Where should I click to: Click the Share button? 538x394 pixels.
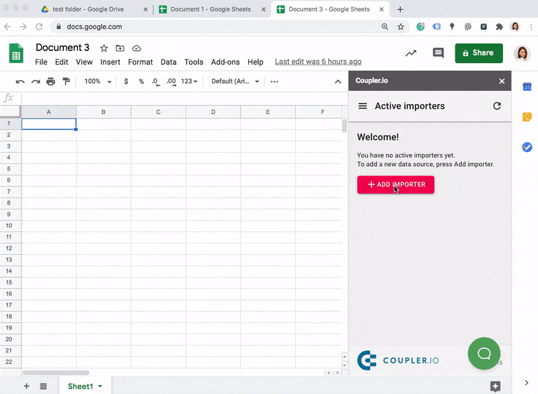click(x=478, y=52)
